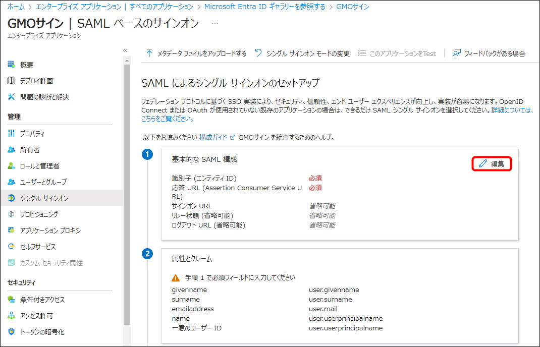This screenshot has width=540, height=347.
Task: Click the トークンの暗号化 shield icon
Action: click(x=12, y=332)
